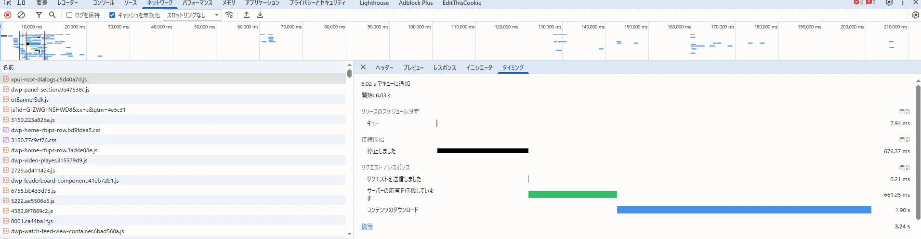Select request 8001.ca44ba1f.js
The image size is (921, 239).
pyautogui.click(x=173, y=221)
